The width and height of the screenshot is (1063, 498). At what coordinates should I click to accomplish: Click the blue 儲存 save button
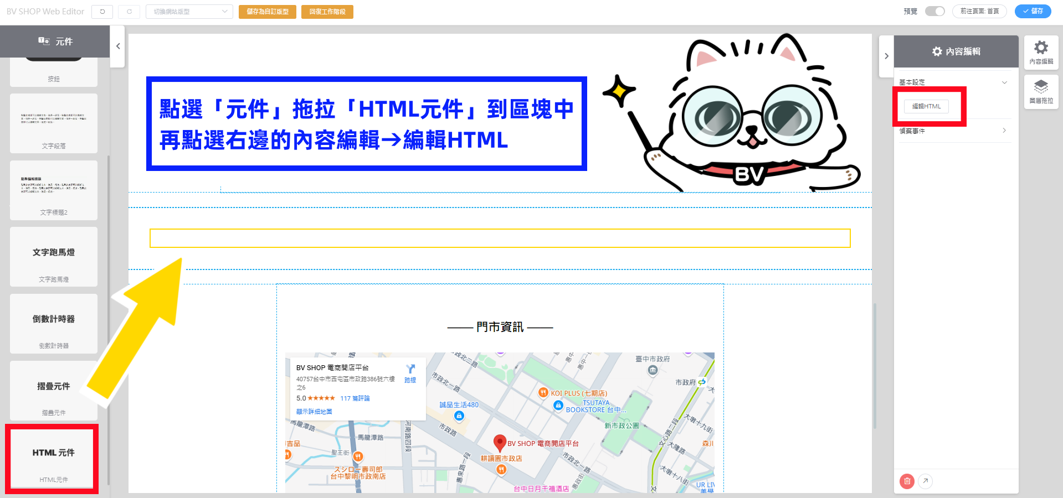tap(1033, 12)
